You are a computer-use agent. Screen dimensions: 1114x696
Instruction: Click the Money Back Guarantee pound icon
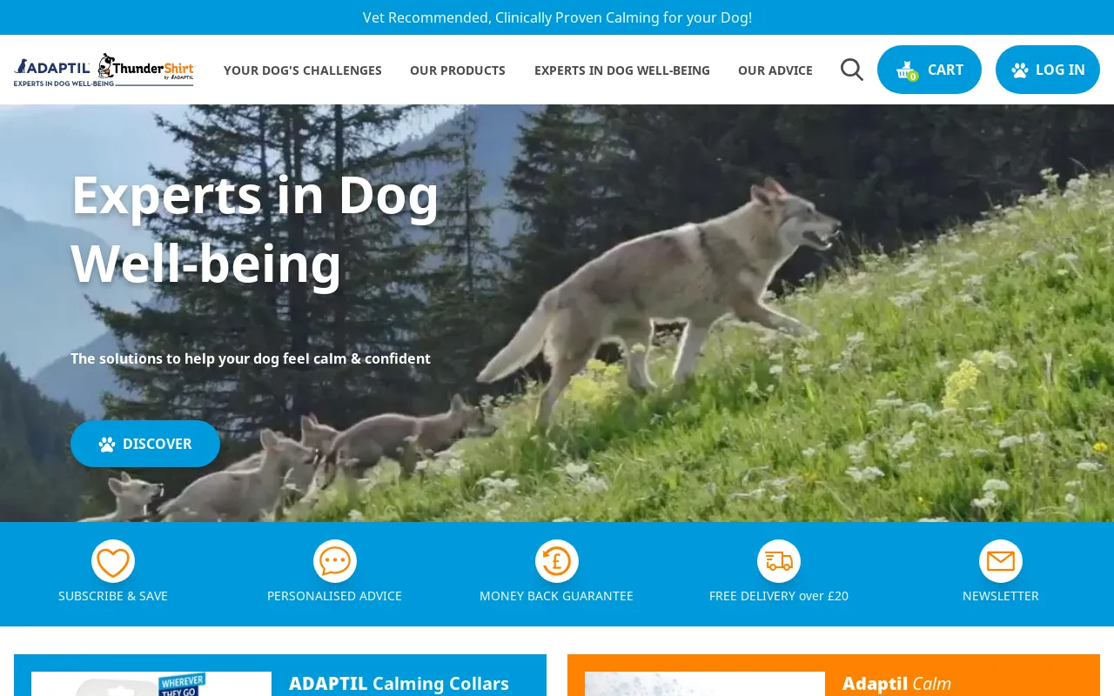pos(557,561)
